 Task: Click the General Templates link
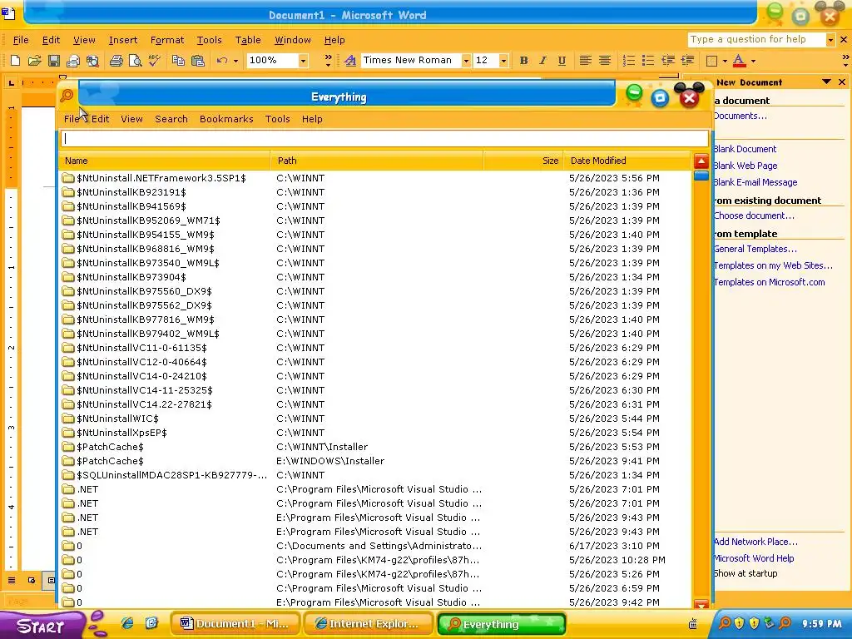click(755, 249)
